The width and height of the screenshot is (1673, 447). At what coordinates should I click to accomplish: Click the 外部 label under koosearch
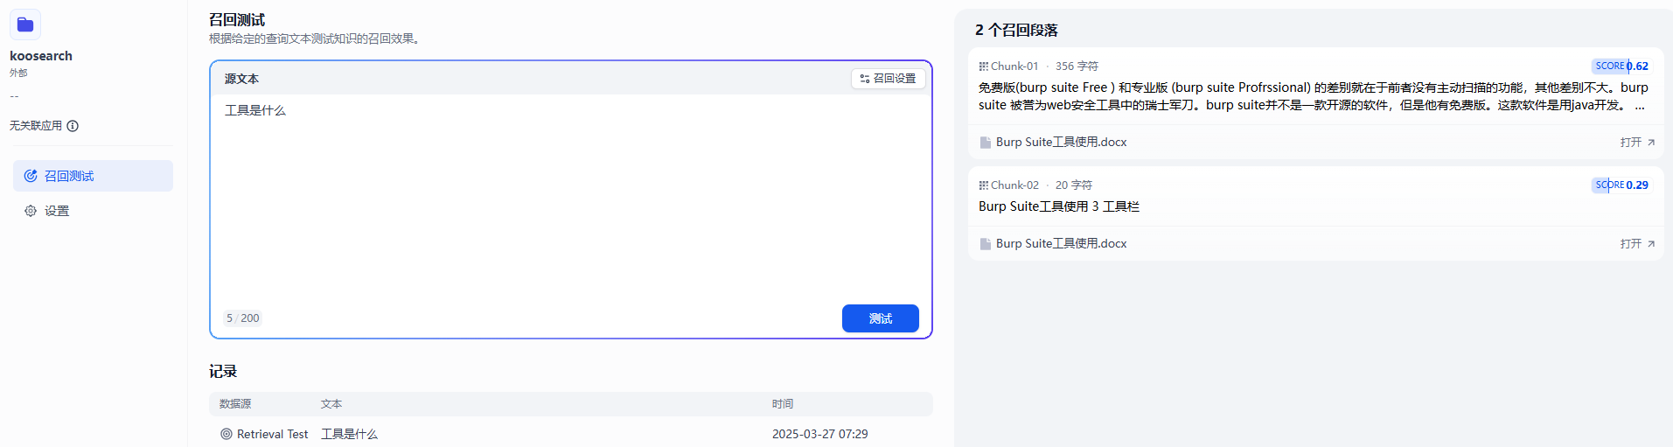[18, 73]
